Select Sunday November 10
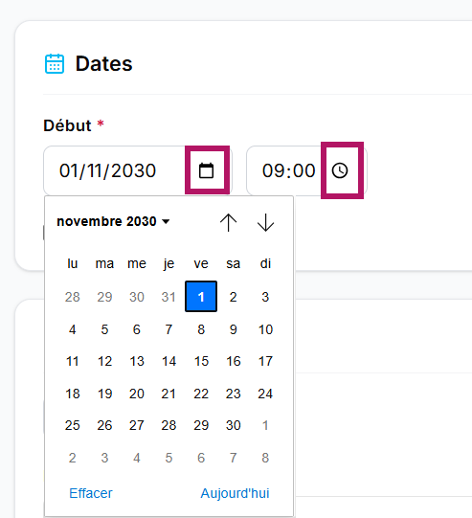Image resolution: width=472 pixels, height=518 pixels. coord(265,329)
